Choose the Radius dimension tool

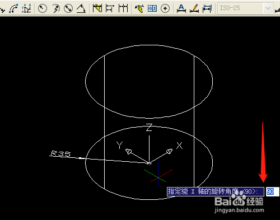pyautogui.click(x=43, y=8)
